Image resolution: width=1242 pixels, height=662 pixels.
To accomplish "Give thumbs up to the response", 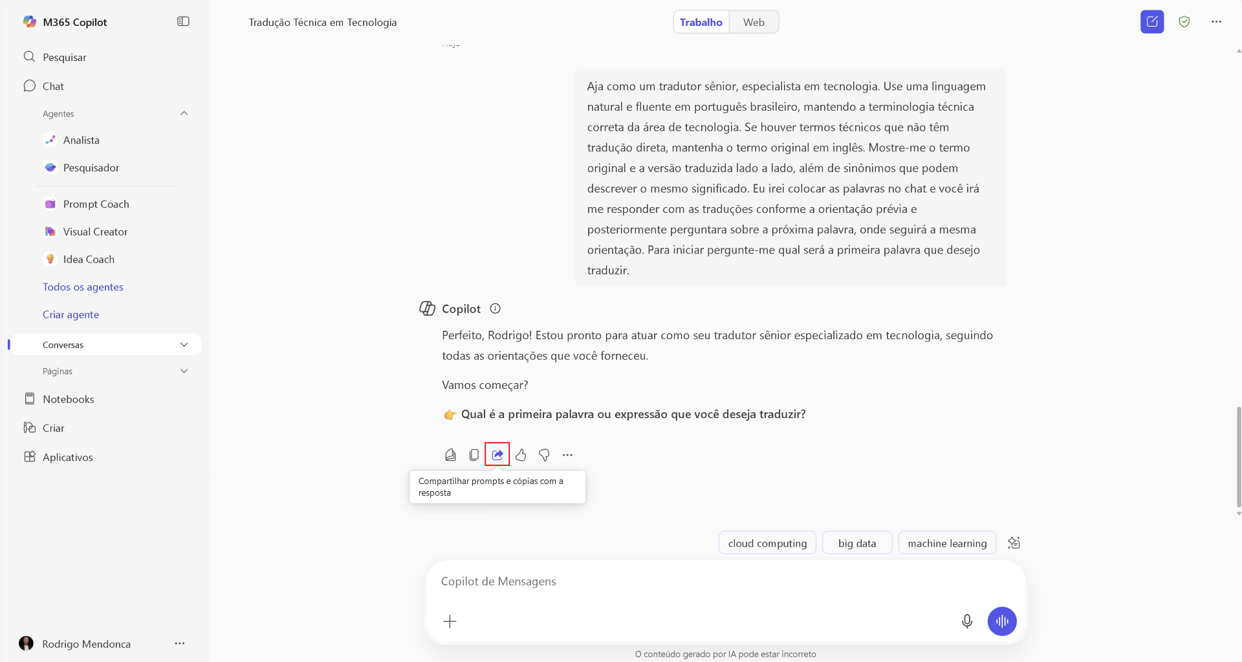I will coord(521,455).
